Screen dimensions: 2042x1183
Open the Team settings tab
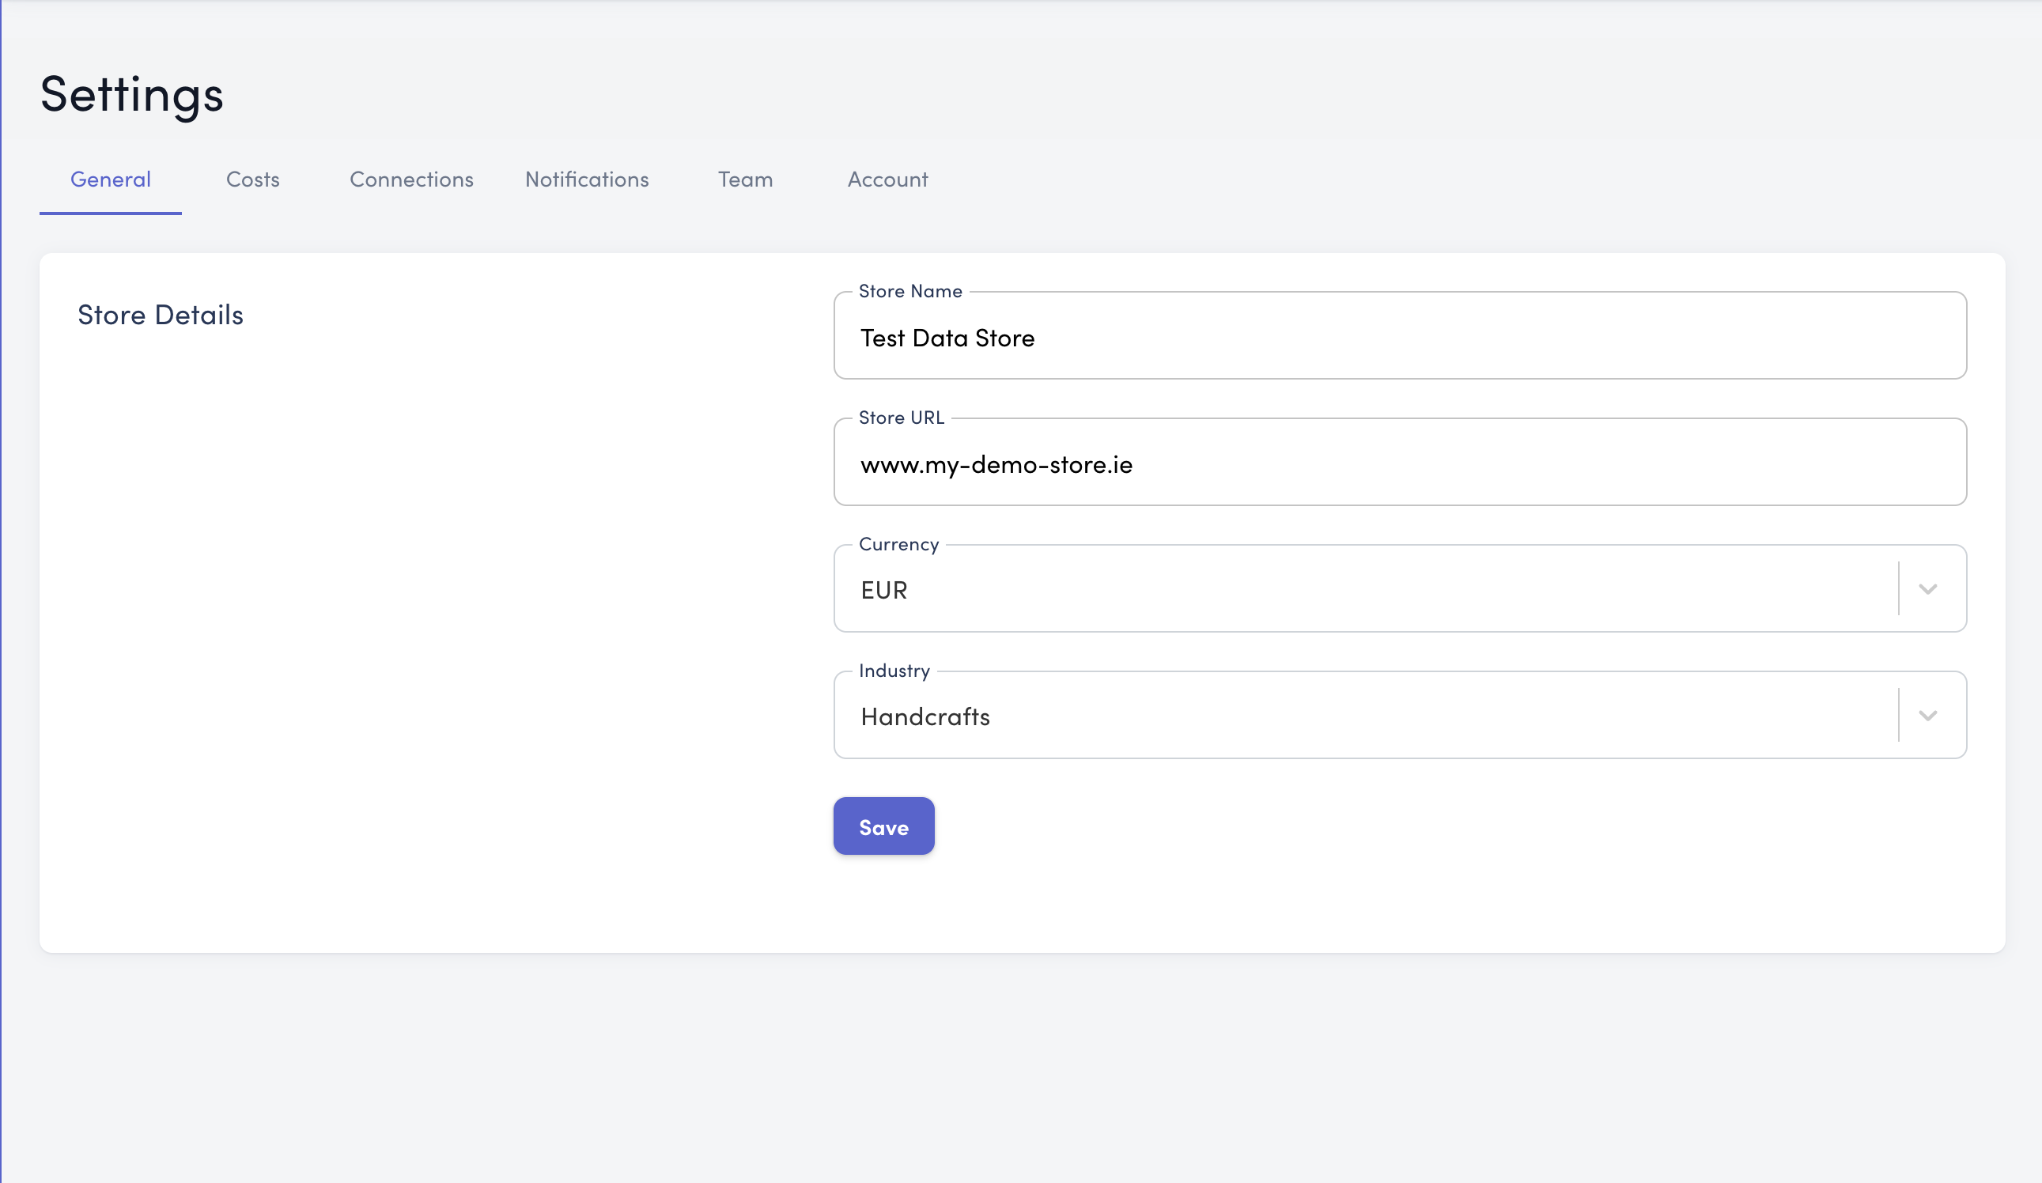pyautogui.click(x=745, y=179)
